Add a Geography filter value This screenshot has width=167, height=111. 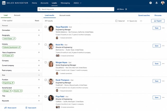click(39, 35)
